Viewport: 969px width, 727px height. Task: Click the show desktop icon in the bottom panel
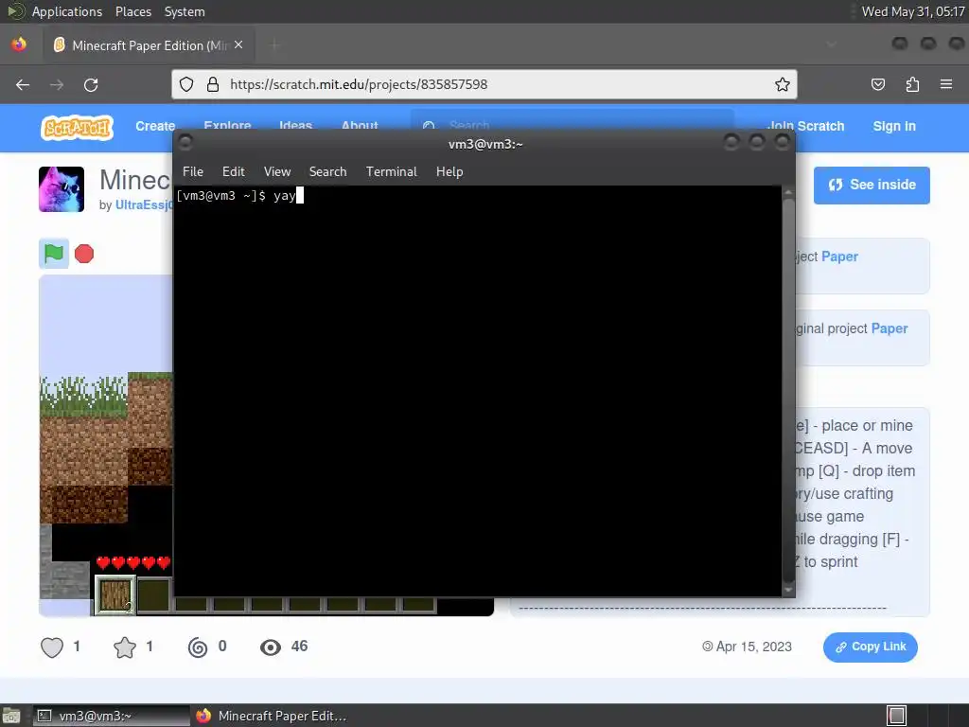coord(10,716)
